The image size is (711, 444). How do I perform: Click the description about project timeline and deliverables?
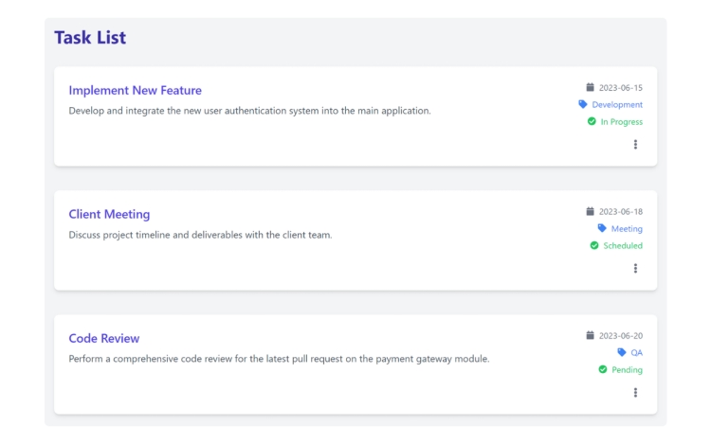(x=200, y=235)
